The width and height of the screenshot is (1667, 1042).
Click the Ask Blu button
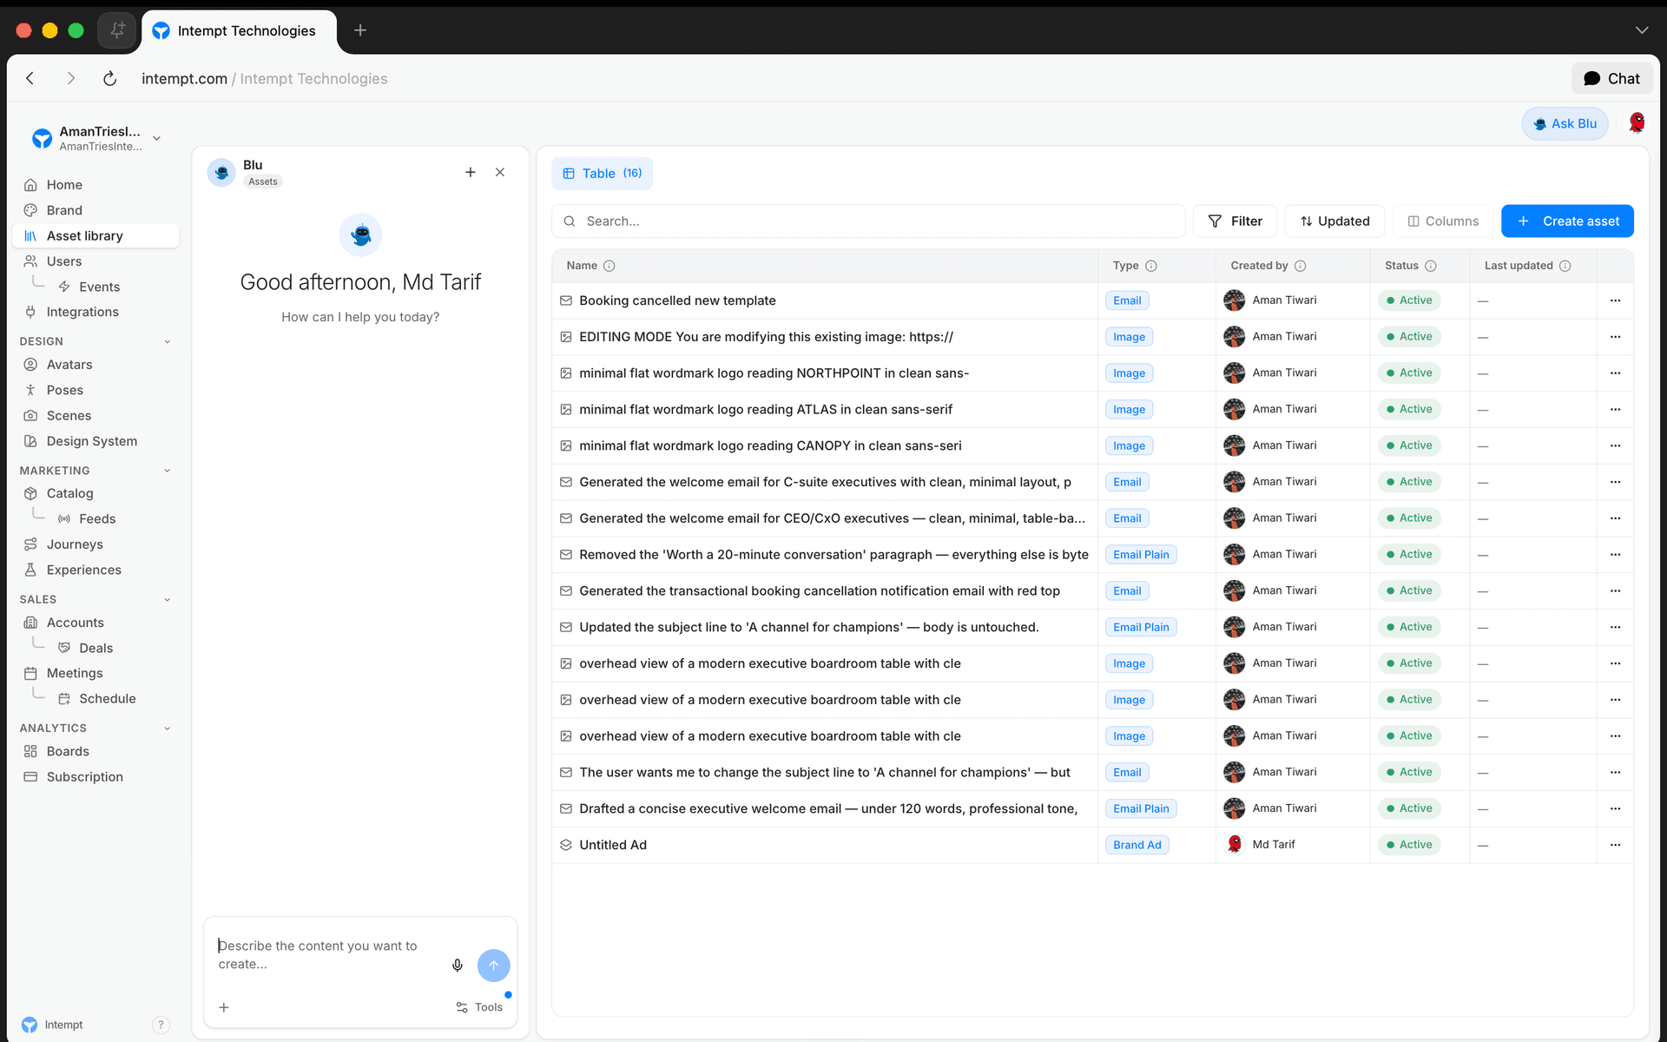click(x=1565, y=123)
